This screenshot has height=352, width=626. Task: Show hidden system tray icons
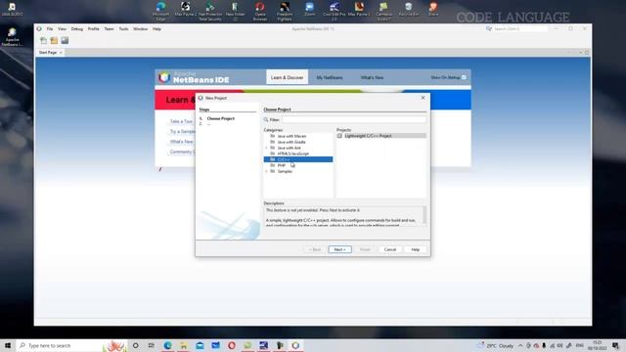(x=520, y=345)
